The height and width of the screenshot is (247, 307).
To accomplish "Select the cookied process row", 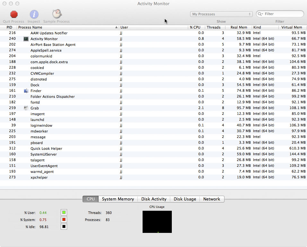I will pyautogui.click(x=153, y=67).
